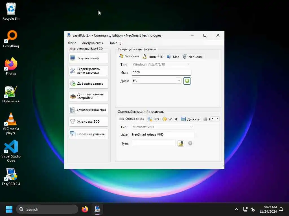289x216 pixels.
Task: Select the Образ диска tab
Action: click(132, 119)
